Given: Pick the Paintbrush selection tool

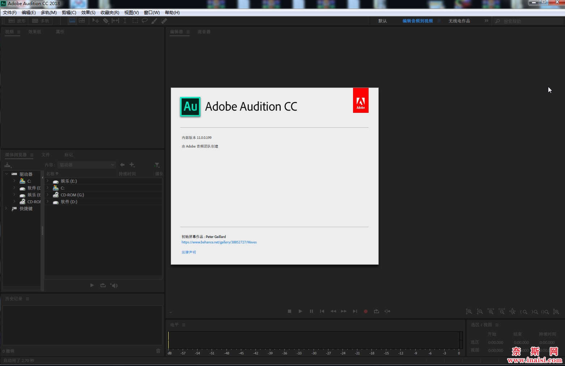Looking at the screenshot, I should (x=154, y=21).
